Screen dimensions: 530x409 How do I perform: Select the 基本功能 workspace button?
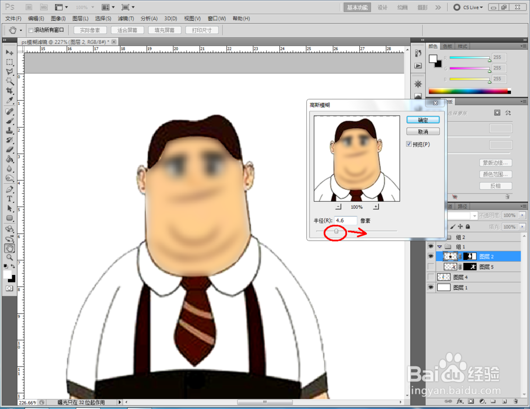(x=357, y=7)
